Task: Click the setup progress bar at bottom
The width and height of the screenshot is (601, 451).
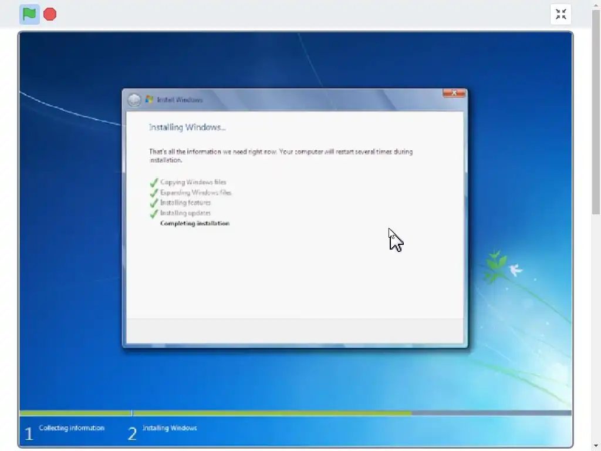Action: [296, 413]
